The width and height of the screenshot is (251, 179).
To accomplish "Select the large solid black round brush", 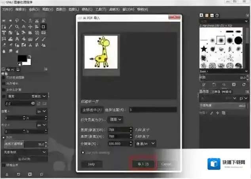I will click(238, 40).
